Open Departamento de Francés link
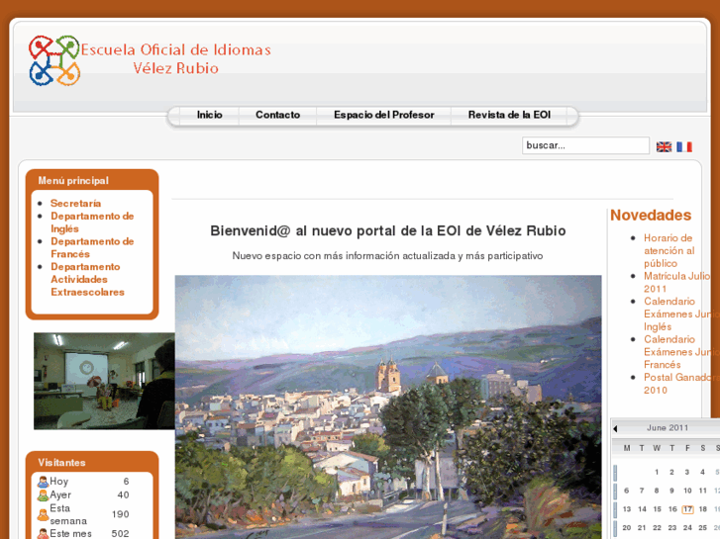Image resolution: width=720 pixels, height=539 pixels. (92, 247)
